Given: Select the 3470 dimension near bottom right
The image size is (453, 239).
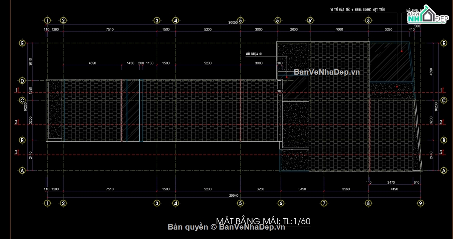Looking at the screenshot, I should (391, 182).
